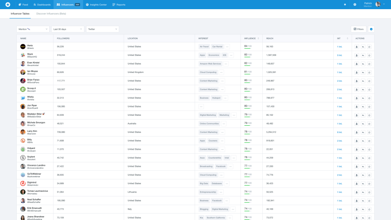Click the Hertz avatar thumbnail

23,47
